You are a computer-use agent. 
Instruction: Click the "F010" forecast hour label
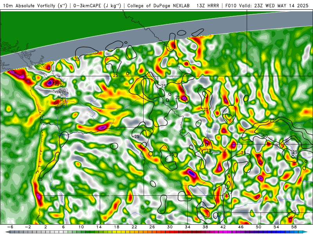point(231,5)
